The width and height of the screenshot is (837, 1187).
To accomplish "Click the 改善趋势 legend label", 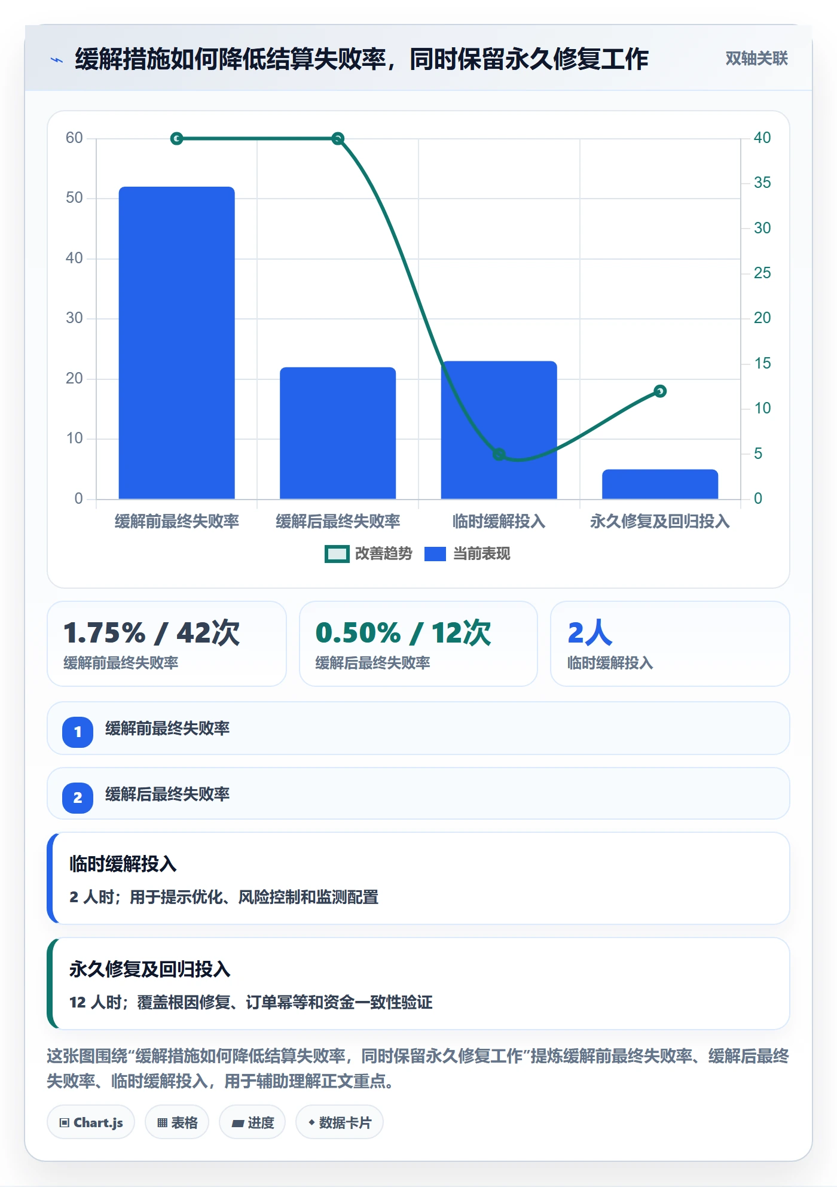I will click(384, 554).
